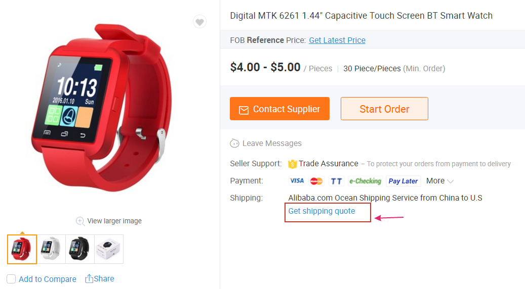Click the heart favorite icon
Viewport: 525px width, 289px height.
click(199, 22)
